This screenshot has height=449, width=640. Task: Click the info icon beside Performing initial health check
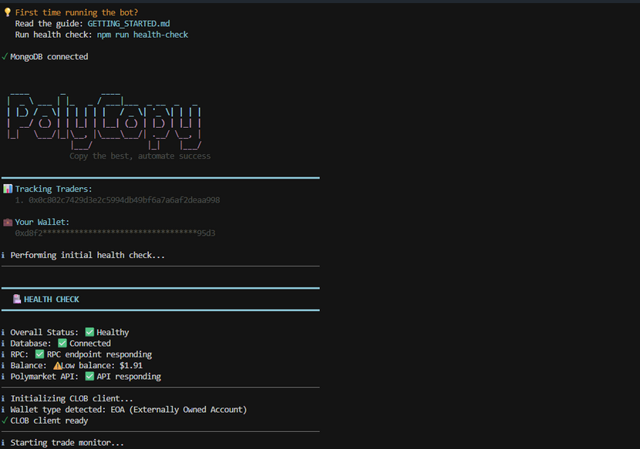pos(3,255)
